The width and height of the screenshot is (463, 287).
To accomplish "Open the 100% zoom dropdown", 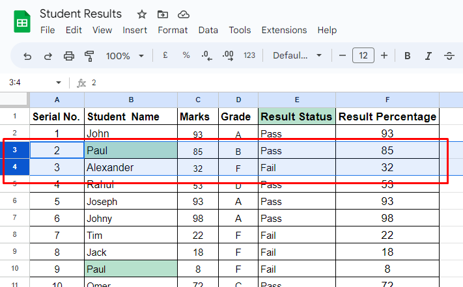I will [125, 56].
